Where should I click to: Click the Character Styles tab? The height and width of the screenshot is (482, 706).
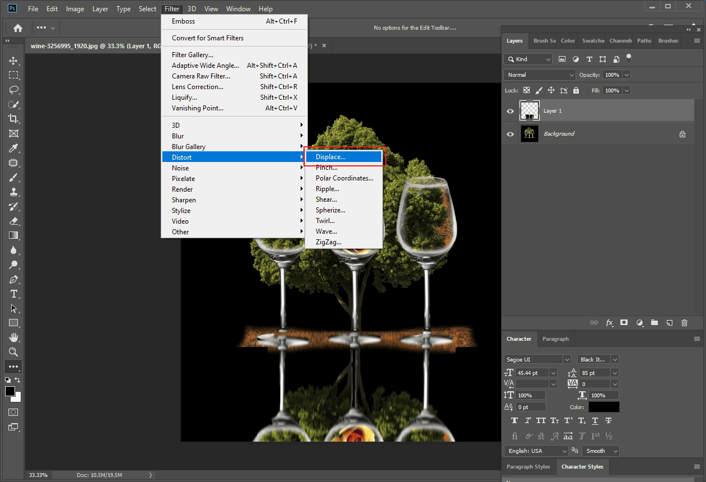582,466
